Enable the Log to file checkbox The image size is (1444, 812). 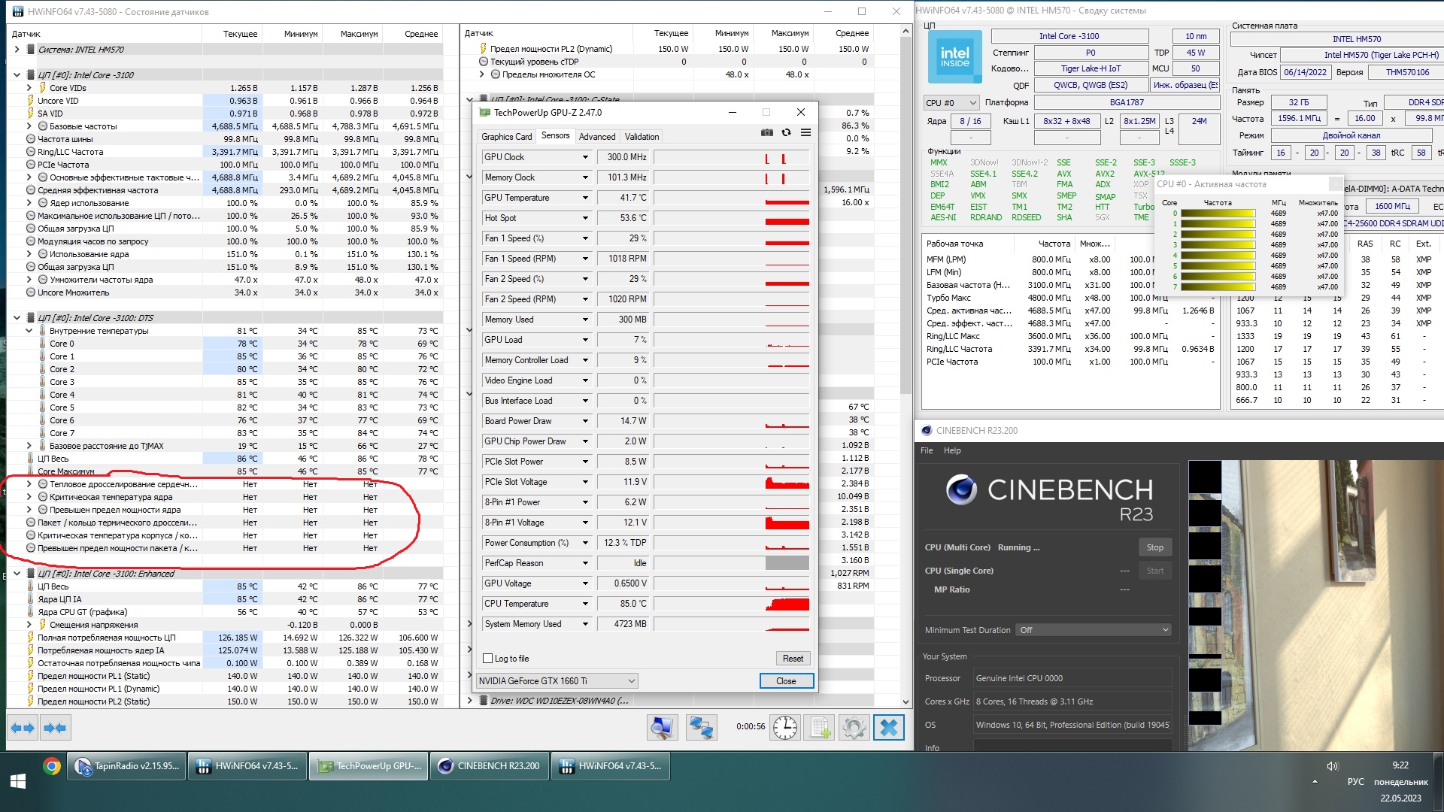[x=488, y=659]
